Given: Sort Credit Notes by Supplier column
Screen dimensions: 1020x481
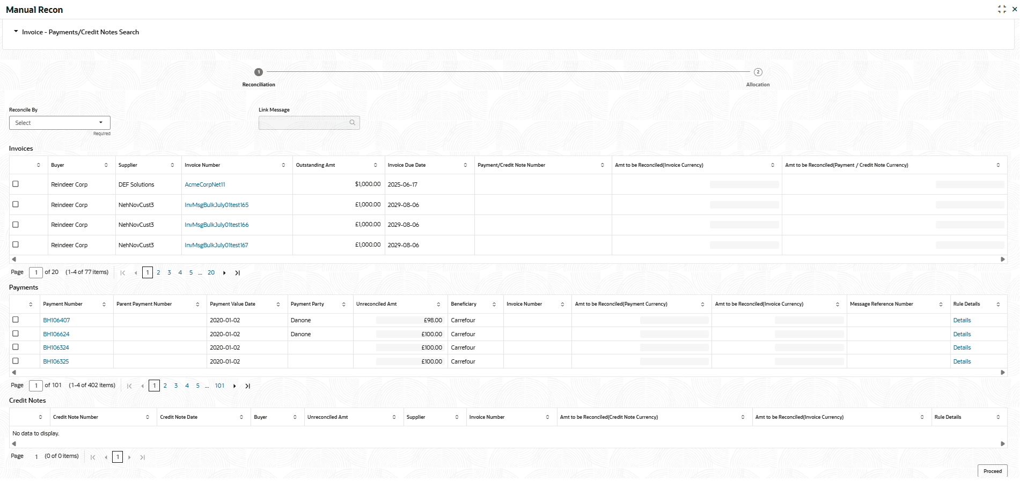Looking at the screenshot, I should 457,417.
